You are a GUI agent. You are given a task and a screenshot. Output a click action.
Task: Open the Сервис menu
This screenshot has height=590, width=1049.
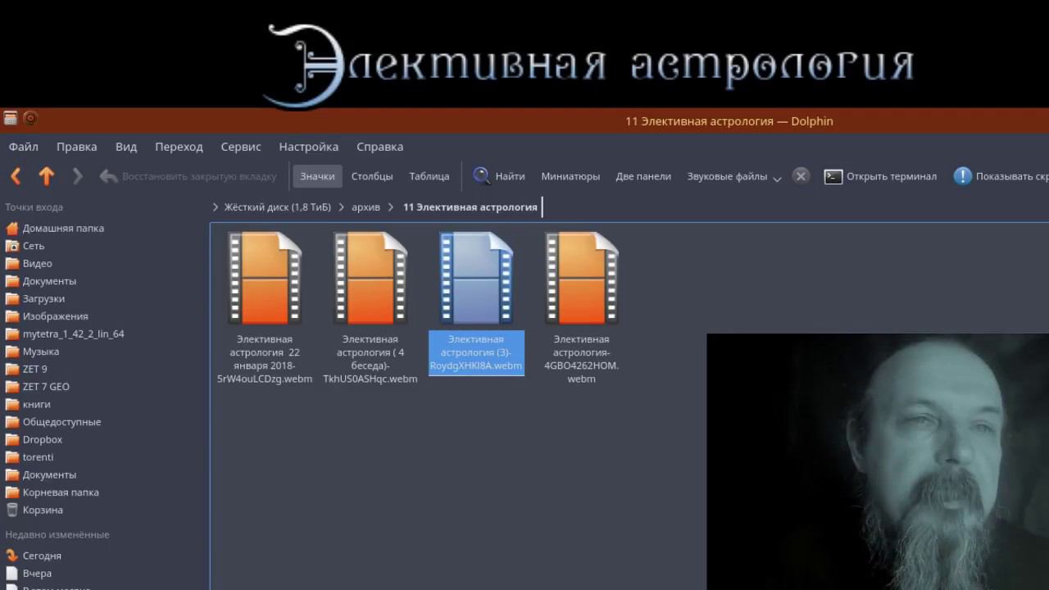pyautogui.click(x=241, y=147)
